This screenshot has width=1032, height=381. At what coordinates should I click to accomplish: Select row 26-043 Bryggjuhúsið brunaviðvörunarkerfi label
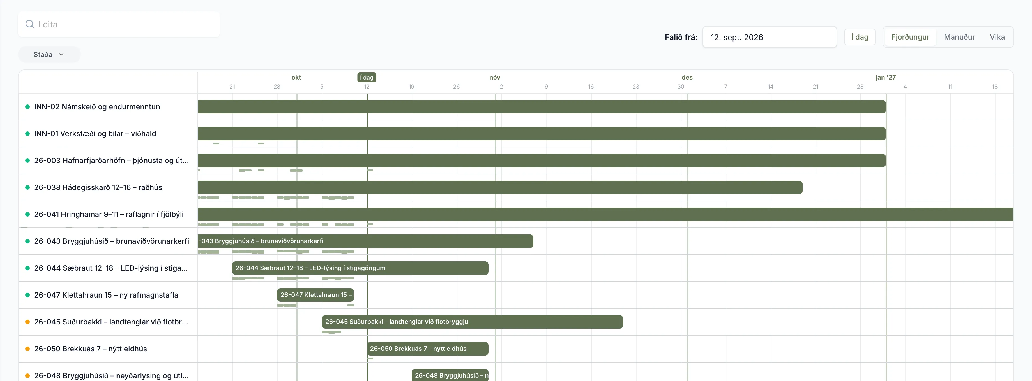(x=111, y=241)
